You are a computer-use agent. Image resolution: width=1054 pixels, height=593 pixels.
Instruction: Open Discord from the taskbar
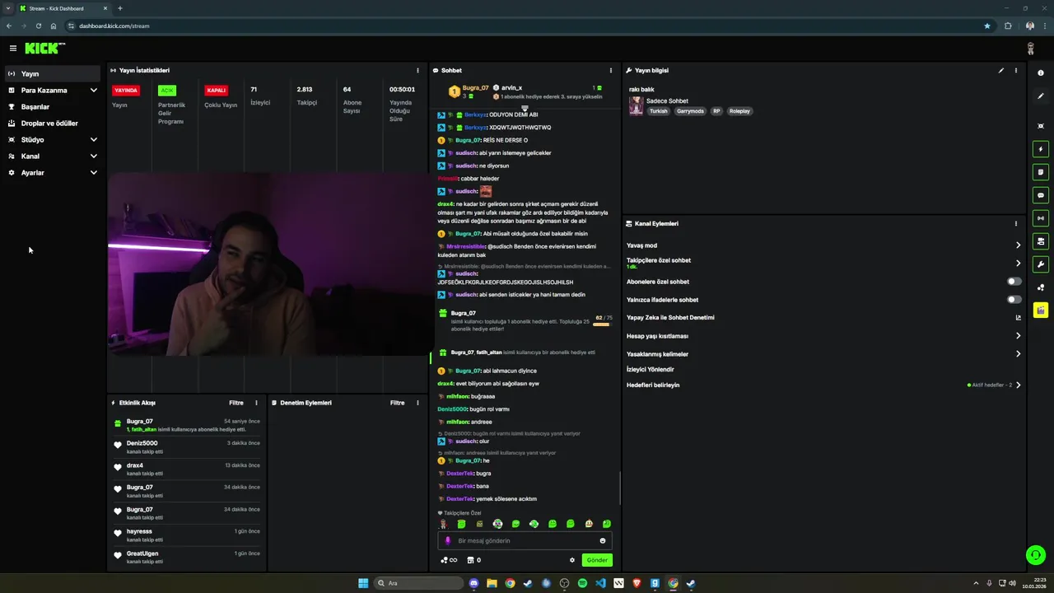click(x=473, y=583)
